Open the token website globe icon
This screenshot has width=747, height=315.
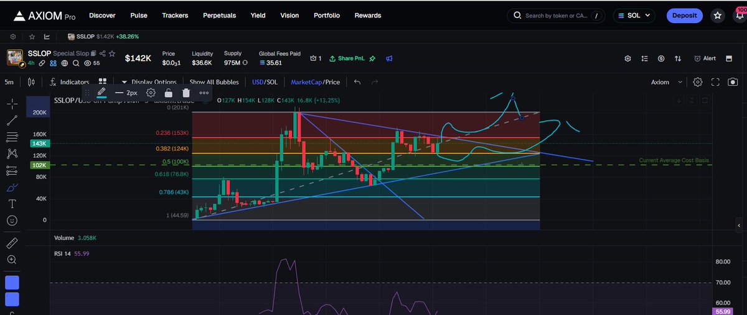64,63
